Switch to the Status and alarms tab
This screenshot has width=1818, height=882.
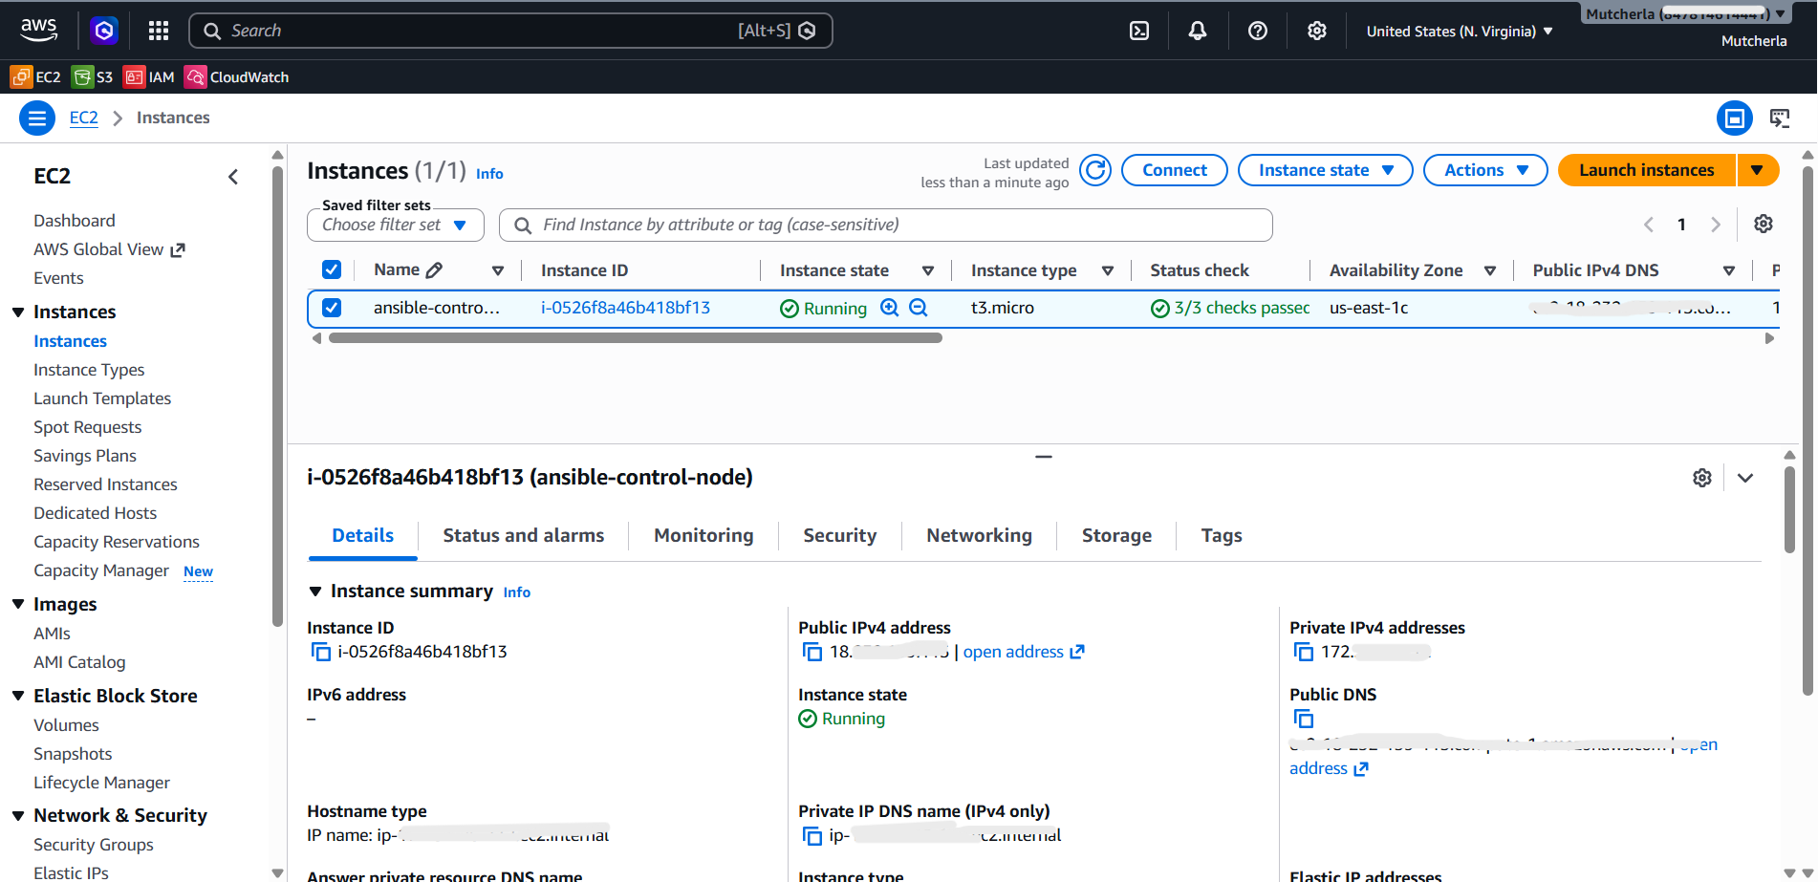pos(524,536)
